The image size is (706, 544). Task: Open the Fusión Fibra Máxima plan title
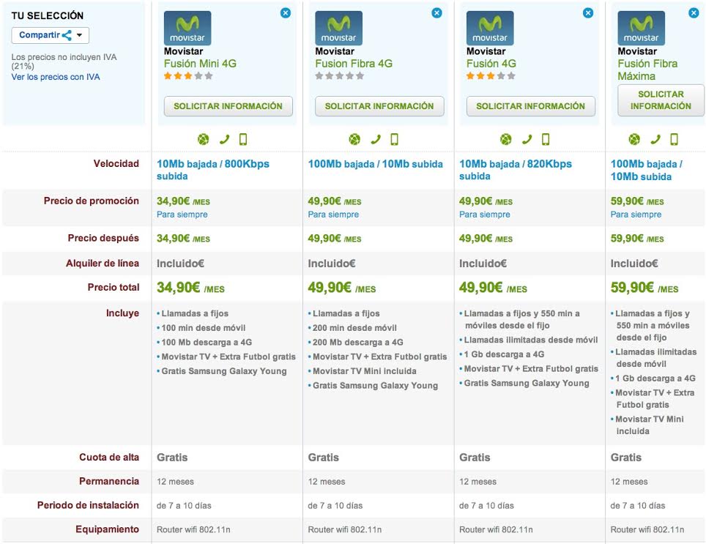[647, 70]
